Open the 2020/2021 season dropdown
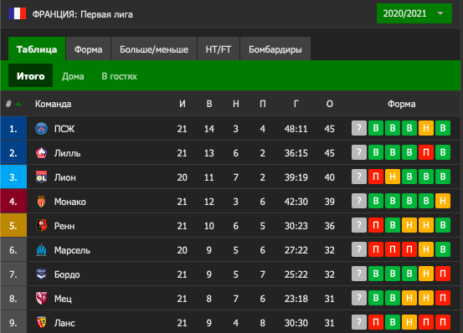The width and height of the screenshot is (463, 333). click(414, 13)
